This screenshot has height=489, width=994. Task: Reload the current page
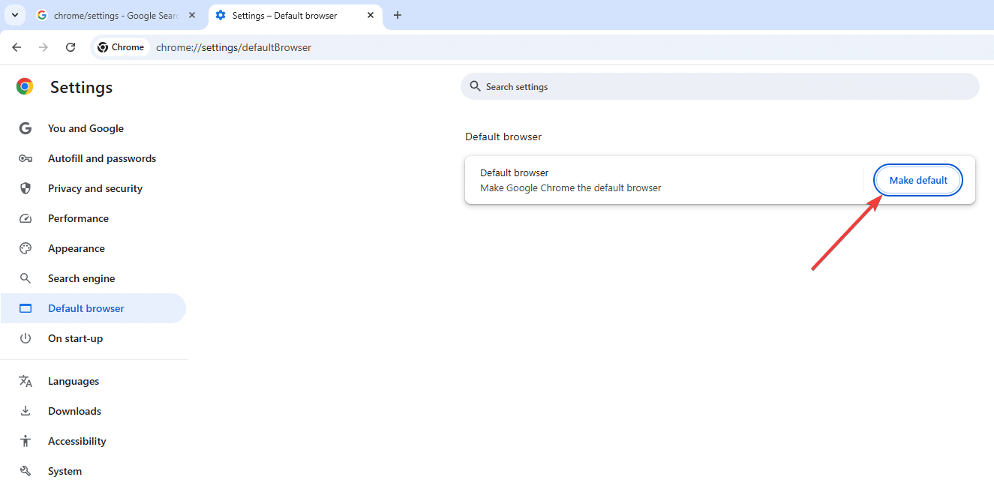(x=71, y=47)
